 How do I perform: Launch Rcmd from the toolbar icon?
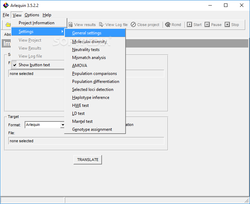click(x=168, y=25)
